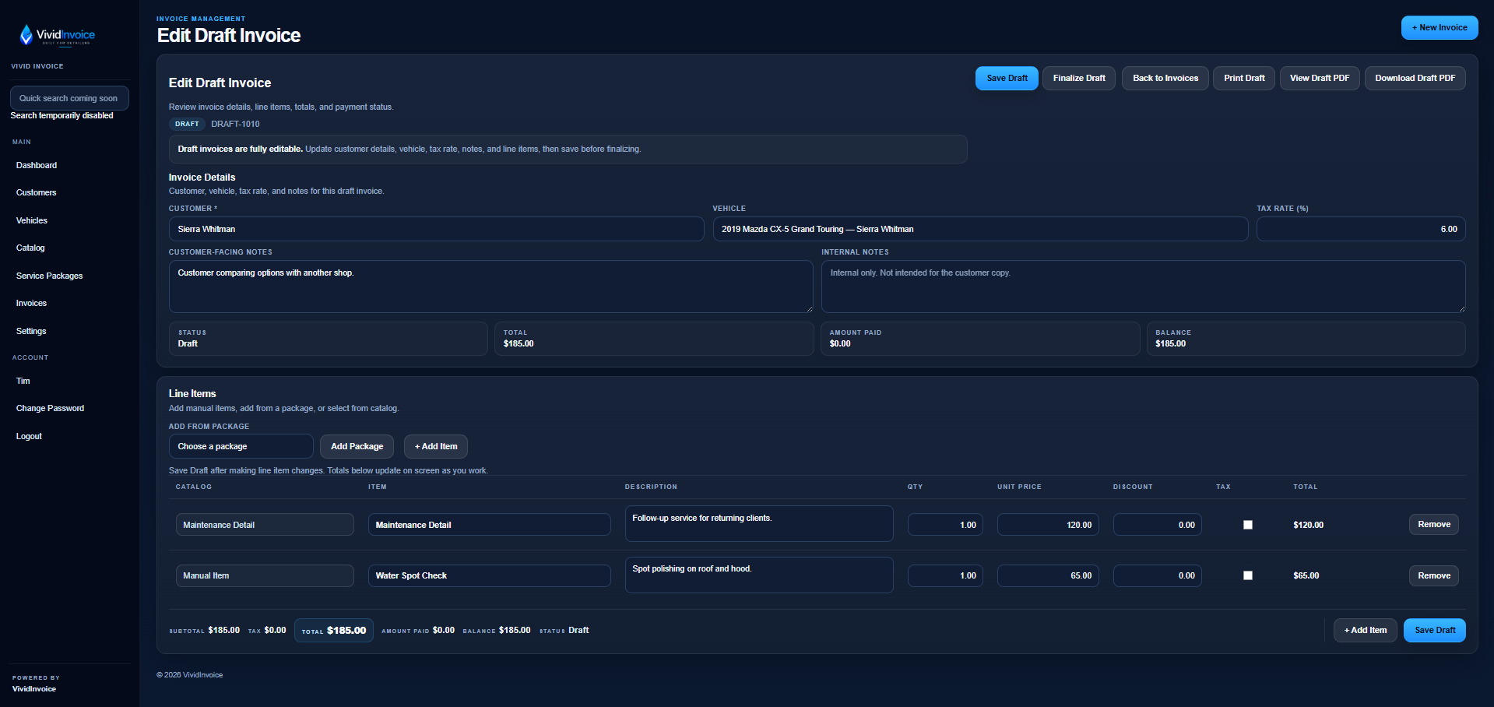The image size is (1494, 707).
Task: Open the Vehicle dropdown with Mazda CX-5
Action: pos(980,229)
